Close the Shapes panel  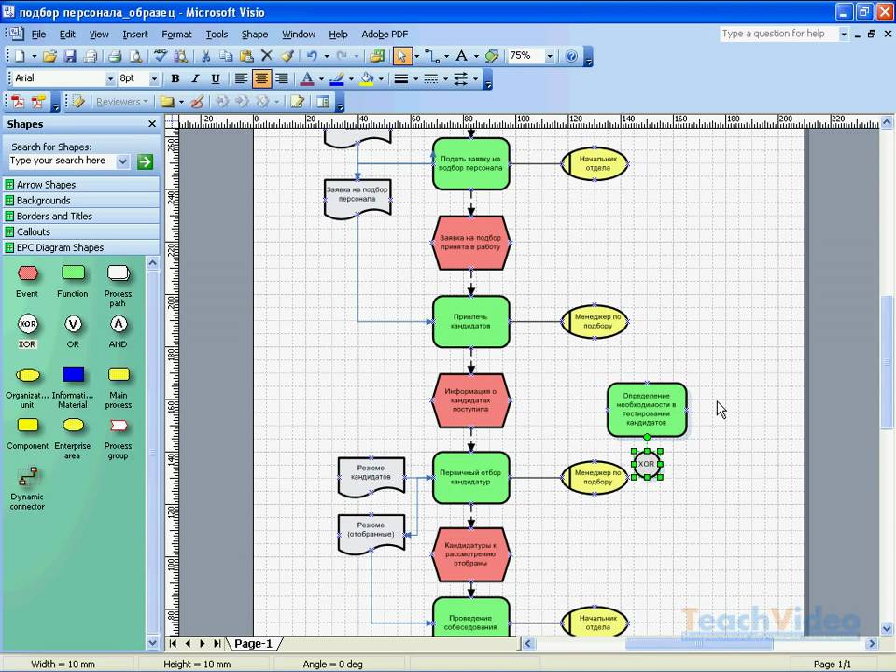(x=152, y=124)
